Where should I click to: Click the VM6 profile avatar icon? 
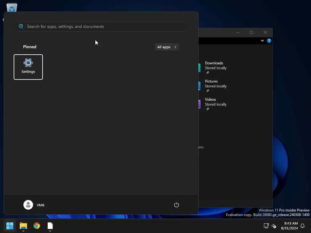pyautogui.click(x=28, y=205)
